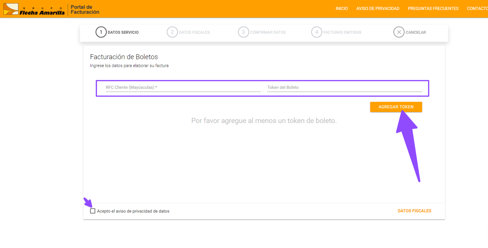This screenshot has width=488, height=248.
Task: Open INICIO in top navigation
Action: tap(342, 9)
